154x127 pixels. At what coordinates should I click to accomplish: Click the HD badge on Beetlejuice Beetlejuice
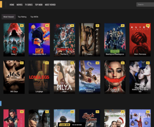(x=123, y=26)
